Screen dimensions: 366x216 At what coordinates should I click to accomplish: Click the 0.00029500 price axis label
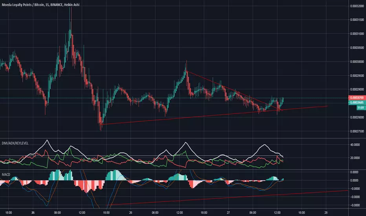[357, 76]
